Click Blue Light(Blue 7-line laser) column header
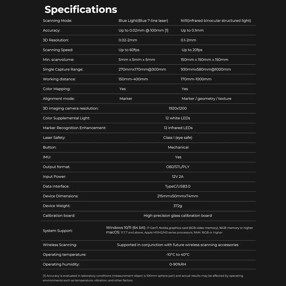This screenshot has width=286, height=286. 143,21
